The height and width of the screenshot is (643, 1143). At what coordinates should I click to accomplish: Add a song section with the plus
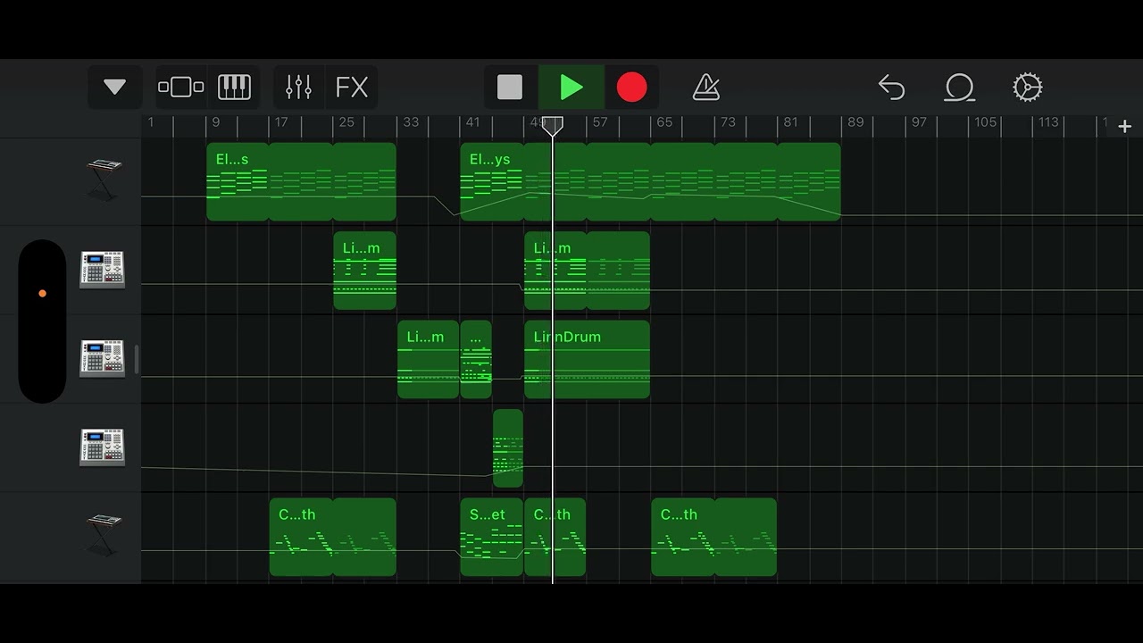pyautogui.click(x=1125, y=127)
